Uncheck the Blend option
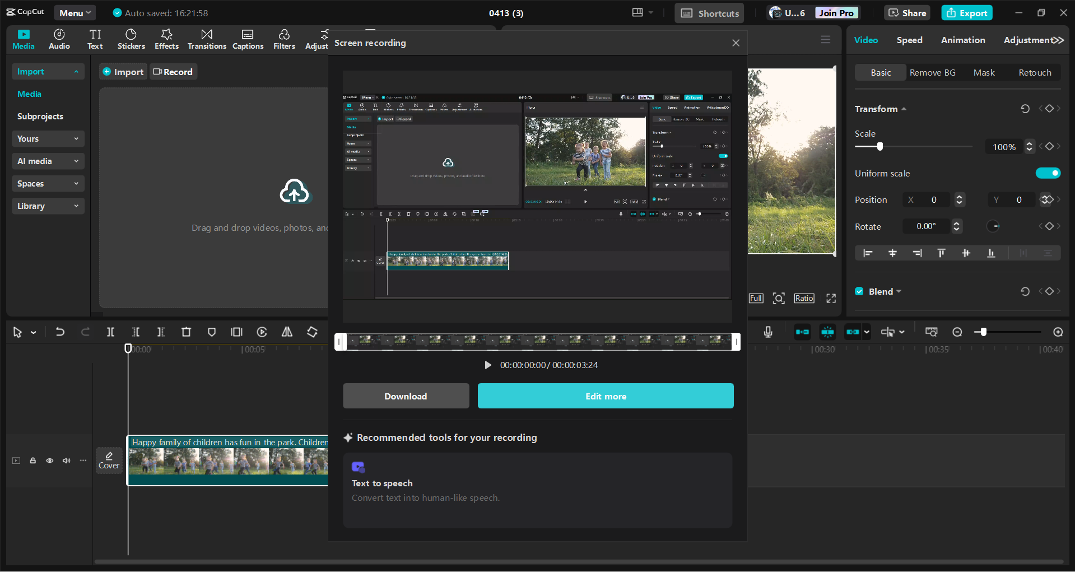This screenshot has height=572, width=1075. (858, 291)
